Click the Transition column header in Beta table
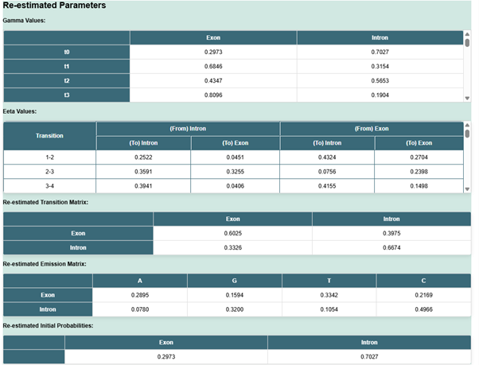 pyautogui.click(x=49, y=136)
